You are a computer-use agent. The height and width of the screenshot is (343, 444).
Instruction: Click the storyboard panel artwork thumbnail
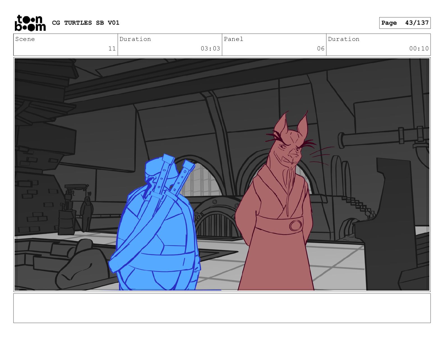coord(222,175)
